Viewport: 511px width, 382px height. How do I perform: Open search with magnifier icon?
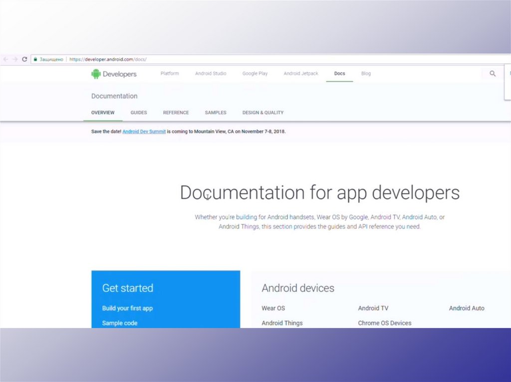(x=493, y=74)
